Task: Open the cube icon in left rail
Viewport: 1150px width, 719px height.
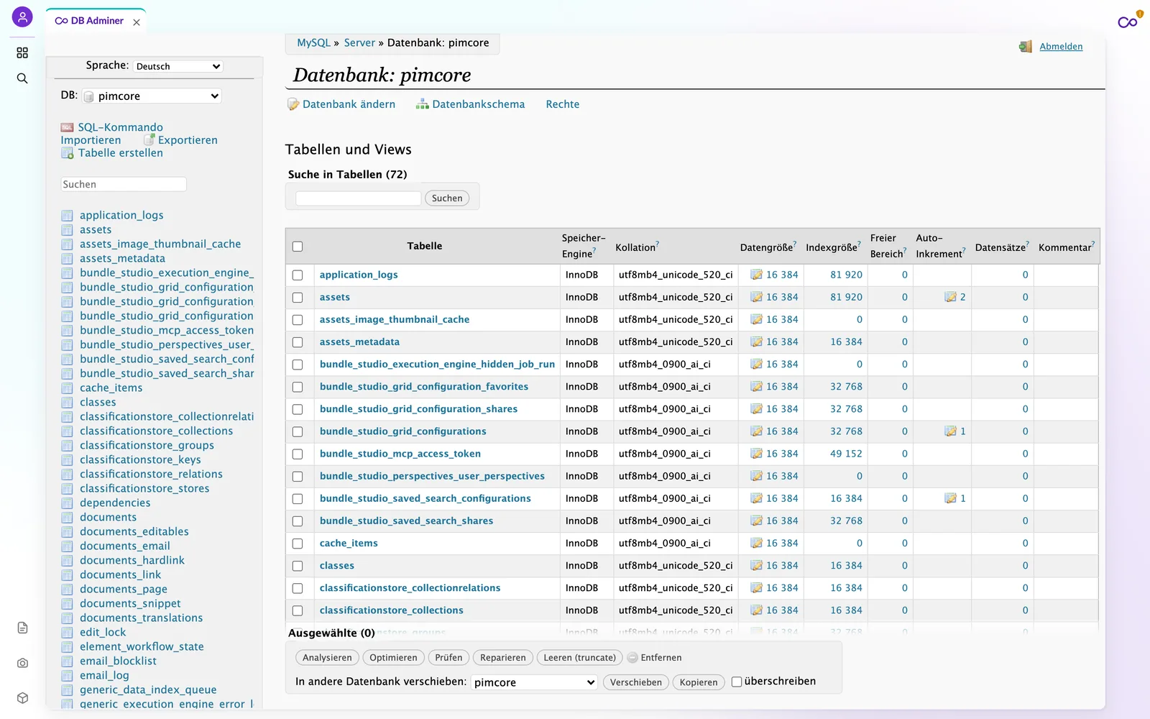Action: tap(22, 698)
